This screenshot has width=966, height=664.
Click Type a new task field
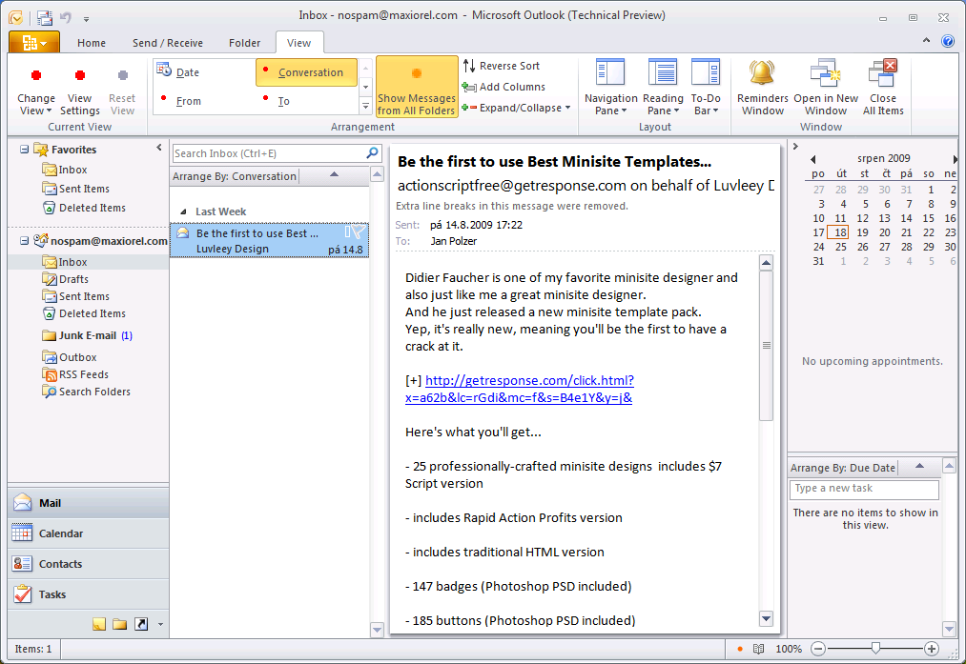click(x=864, y=489)
